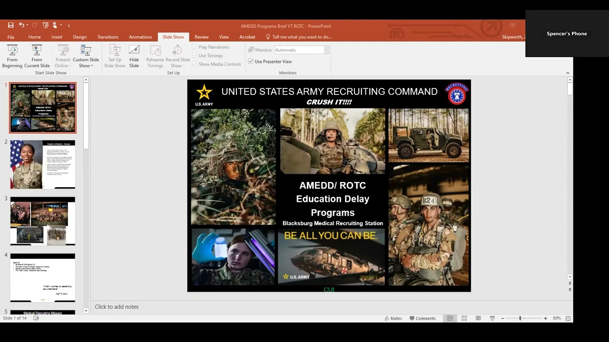Select slide 4 thumbnail
The height and width of the screenshot is (342, 609).
click(x=43, y=277)
